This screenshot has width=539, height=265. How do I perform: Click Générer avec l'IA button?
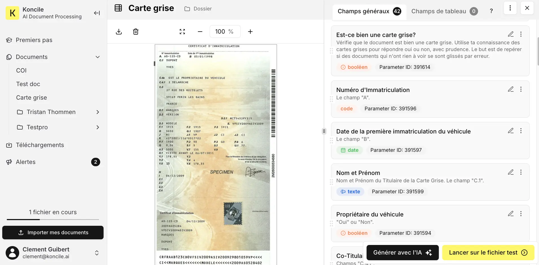[402, 253]
